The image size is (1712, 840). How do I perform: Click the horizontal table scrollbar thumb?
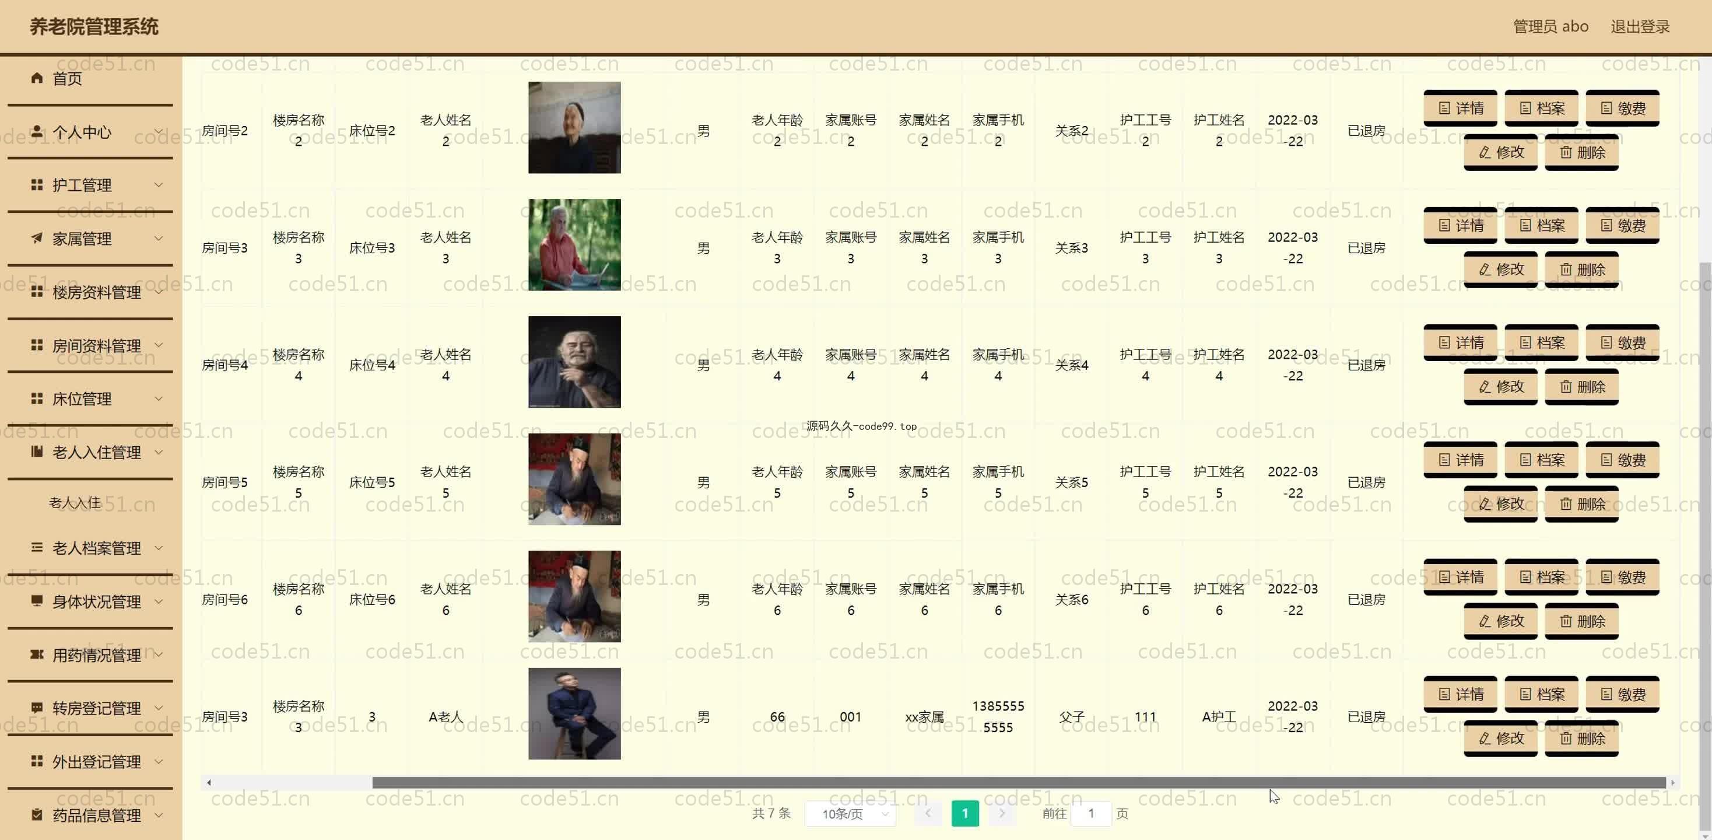(x=1019, y=783)
